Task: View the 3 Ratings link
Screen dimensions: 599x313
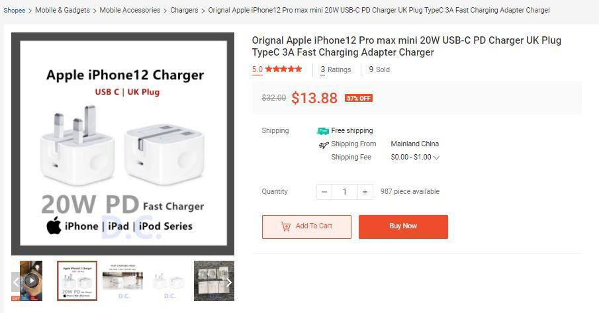Action: [x=336, y=69]
